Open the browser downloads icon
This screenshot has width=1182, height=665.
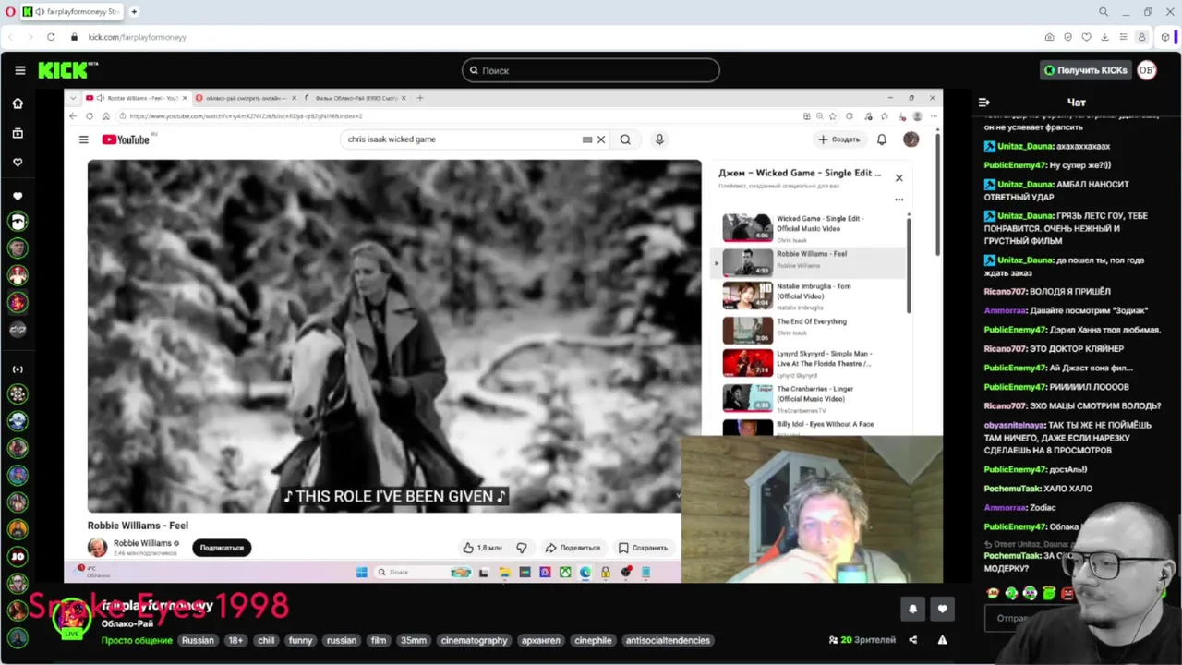pos(1104,37)
